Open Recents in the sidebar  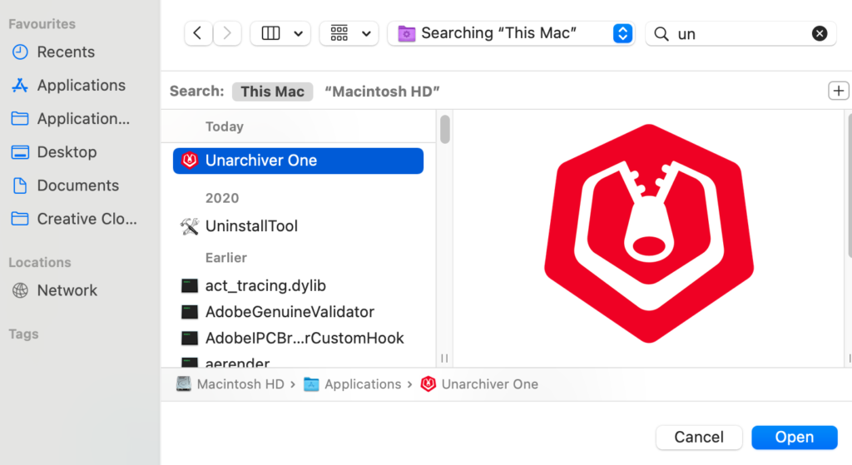click(x=66, y=52)
